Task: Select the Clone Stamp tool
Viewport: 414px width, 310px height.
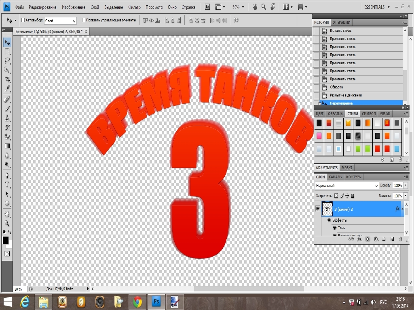Action: [x=7, y=118]
